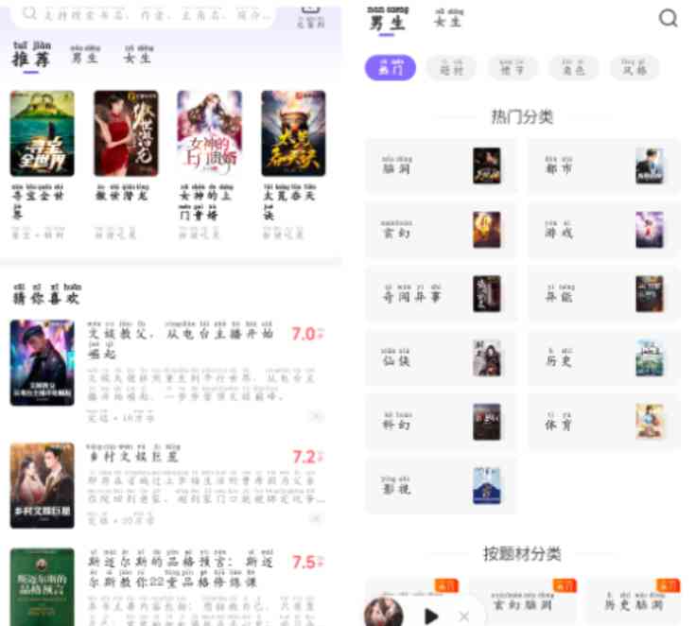Close the floating mini player
The width and height of the screenshot is (696, 626).
(x=464, y=617)
